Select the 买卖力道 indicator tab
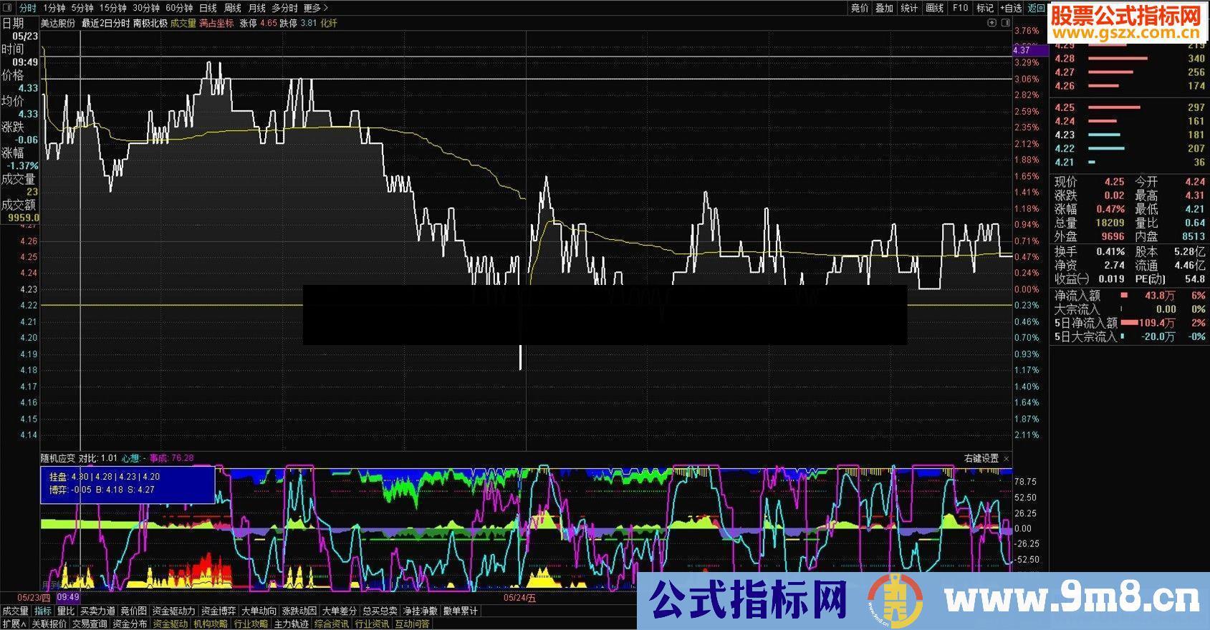Image resolution: width=1210 pixels, height=630 pixels. (97, 611)
